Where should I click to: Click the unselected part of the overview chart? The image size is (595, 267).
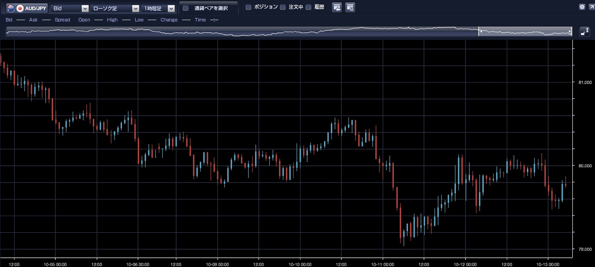tap(242, 32)
